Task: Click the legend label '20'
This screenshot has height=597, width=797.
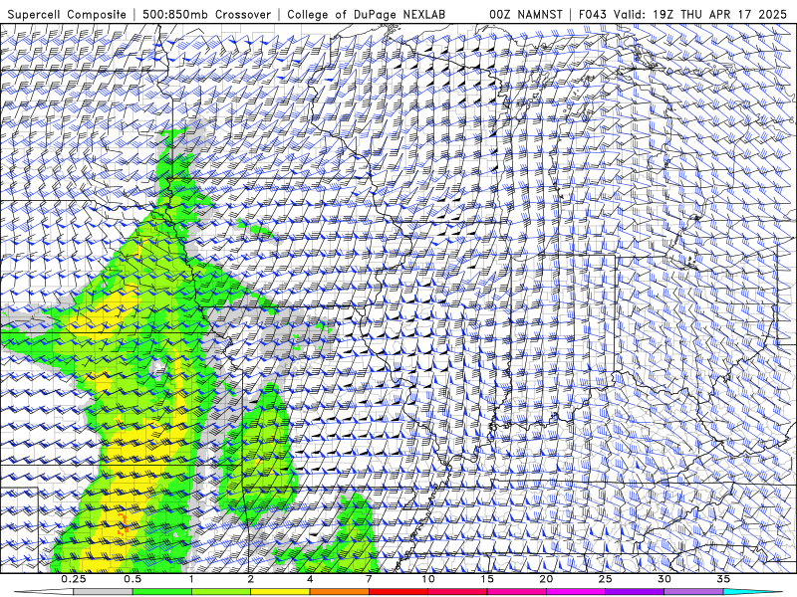Action: (546, 579)
